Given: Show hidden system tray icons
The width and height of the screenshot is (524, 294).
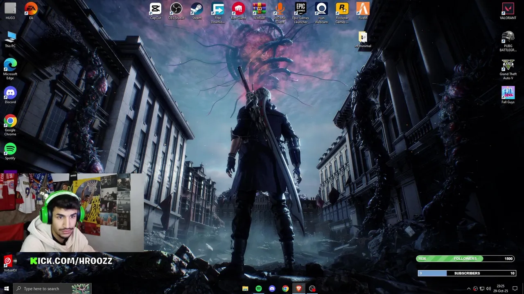Looking at the screenshot, I should pyautogui.click(x=469, y=289).
